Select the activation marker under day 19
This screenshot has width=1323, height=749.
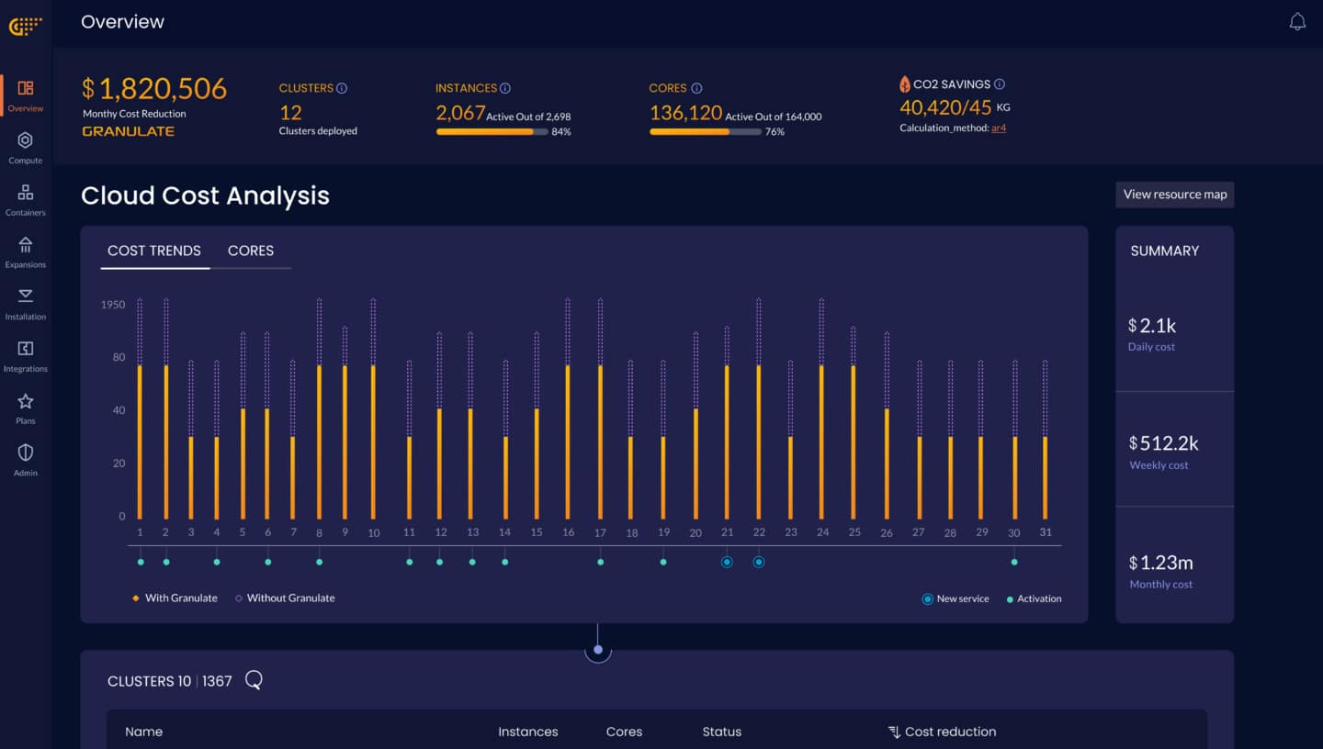[663, 562]
